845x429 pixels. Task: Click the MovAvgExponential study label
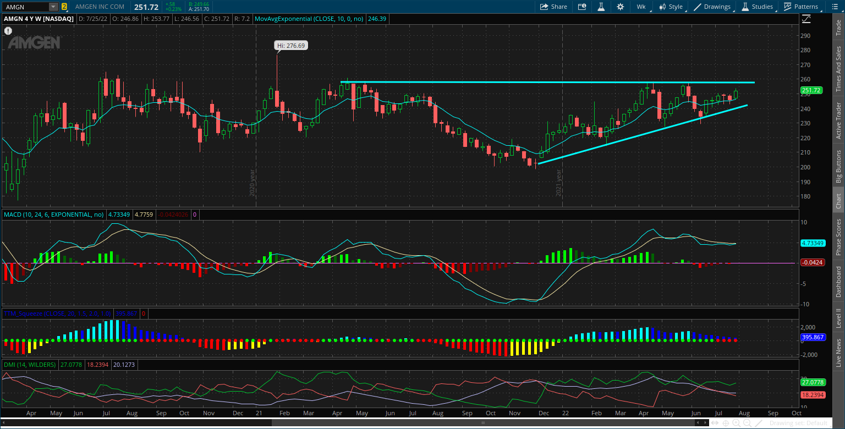310,18
